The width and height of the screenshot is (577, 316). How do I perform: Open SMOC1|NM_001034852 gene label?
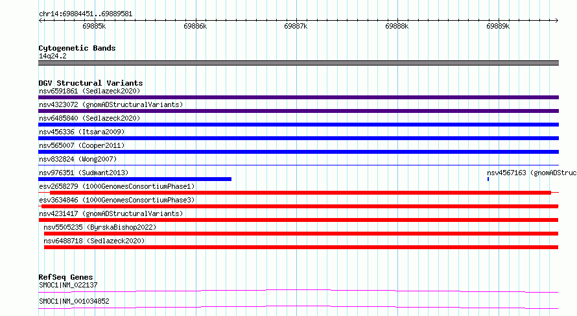pyautogui.click(x=74, y=301)
